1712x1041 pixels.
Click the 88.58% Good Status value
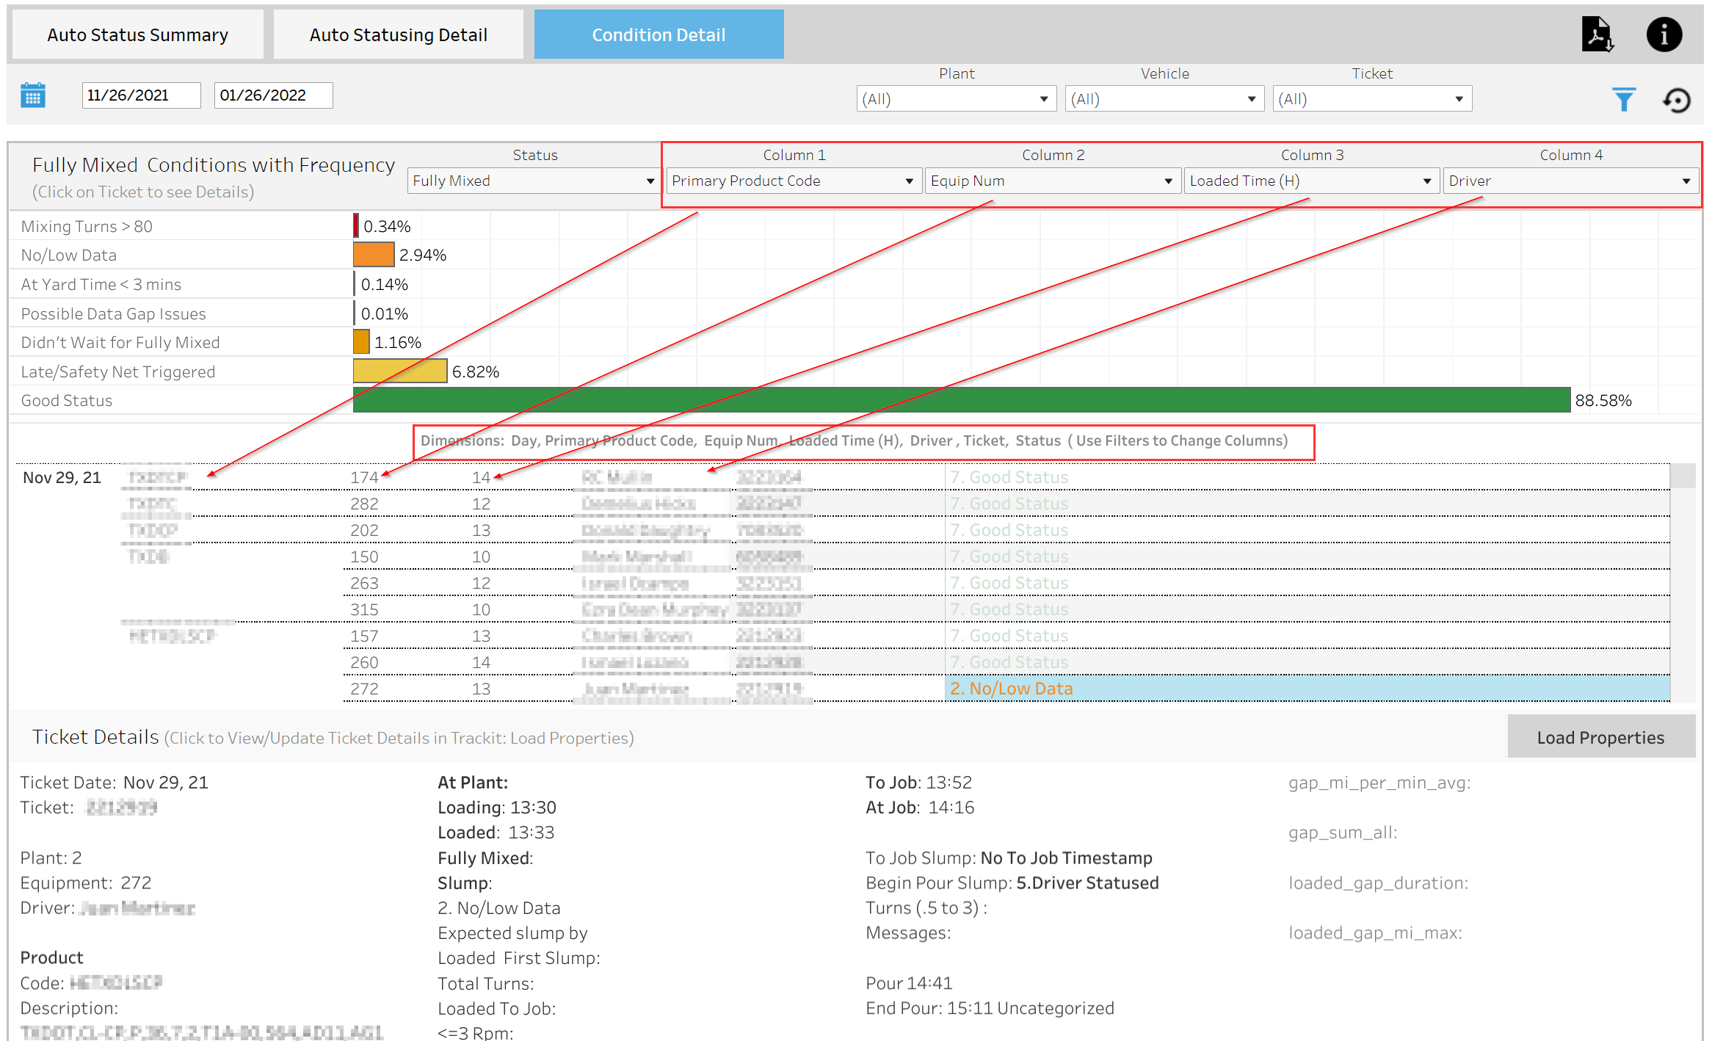point(1603,401)
